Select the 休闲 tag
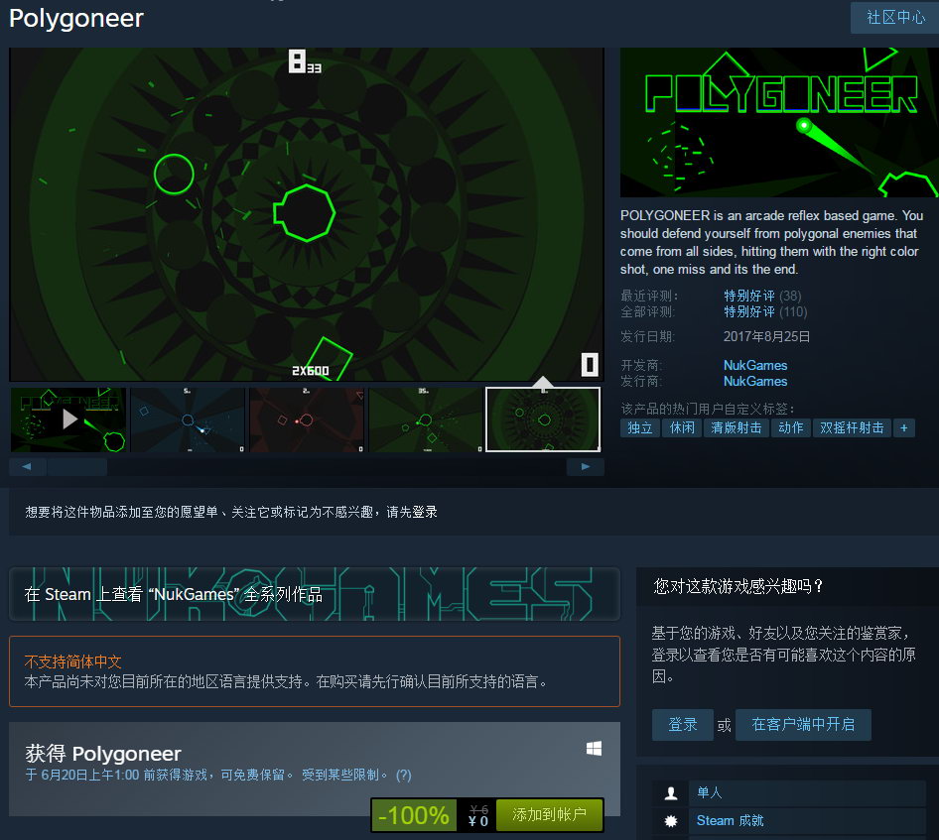 click(x=682, y=427)
